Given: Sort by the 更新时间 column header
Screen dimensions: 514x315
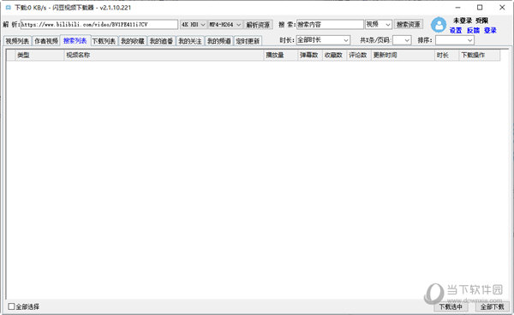Looking at the screenshot, I should [x=403, y=55].
